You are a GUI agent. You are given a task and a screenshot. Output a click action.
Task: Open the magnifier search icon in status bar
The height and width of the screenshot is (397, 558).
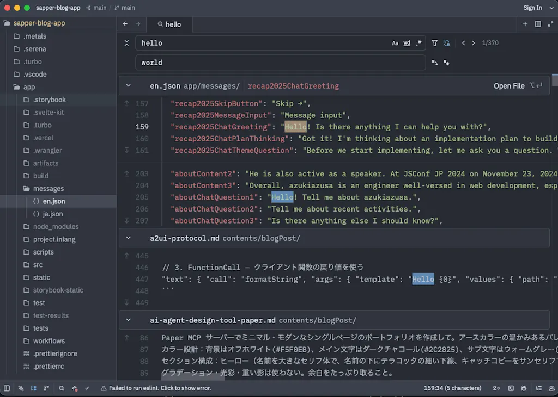61,388
